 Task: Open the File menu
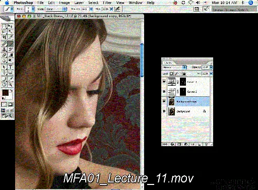(40, 3)
